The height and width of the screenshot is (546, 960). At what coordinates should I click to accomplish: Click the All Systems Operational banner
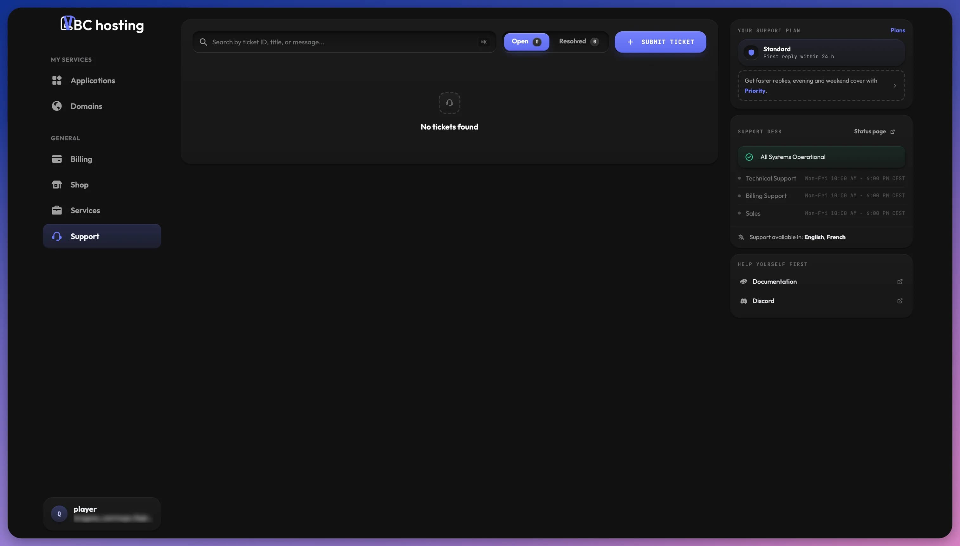821,157
